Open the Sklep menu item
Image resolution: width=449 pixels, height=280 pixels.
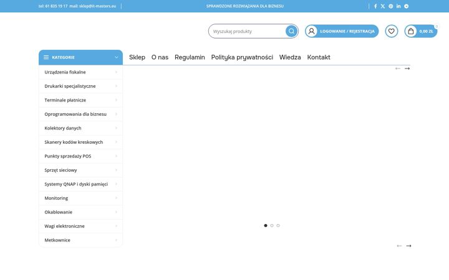tap(137, 57)
